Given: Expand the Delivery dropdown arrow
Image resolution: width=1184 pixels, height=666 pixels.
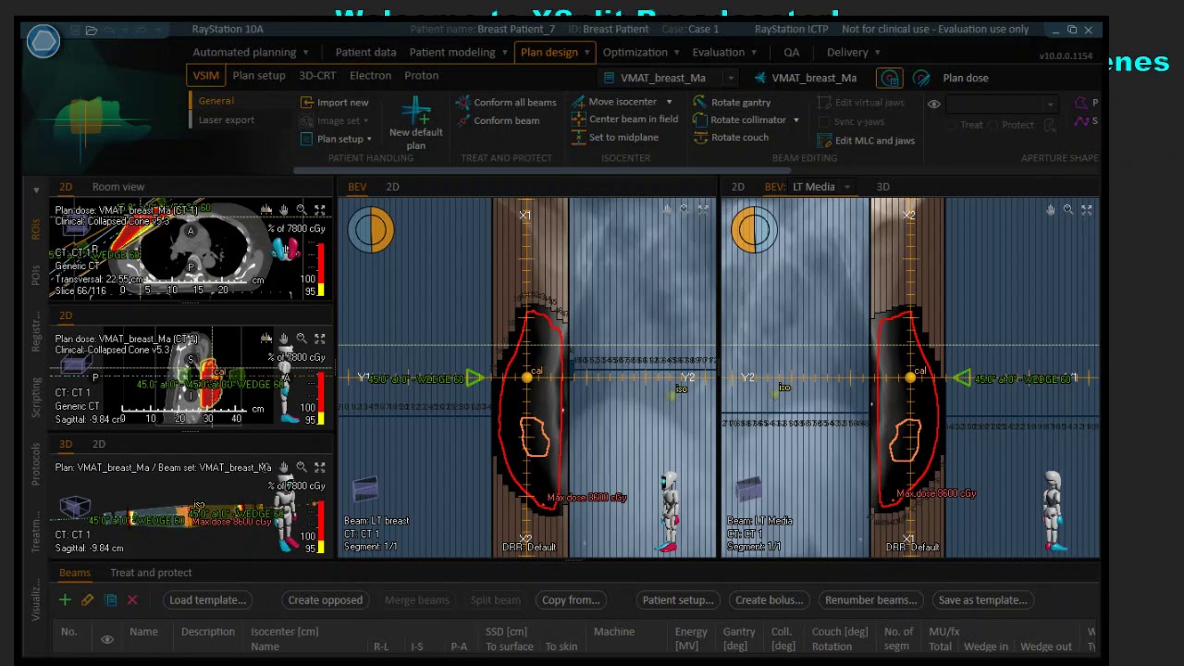Looking at the screenshot, I should click(877, 53).
